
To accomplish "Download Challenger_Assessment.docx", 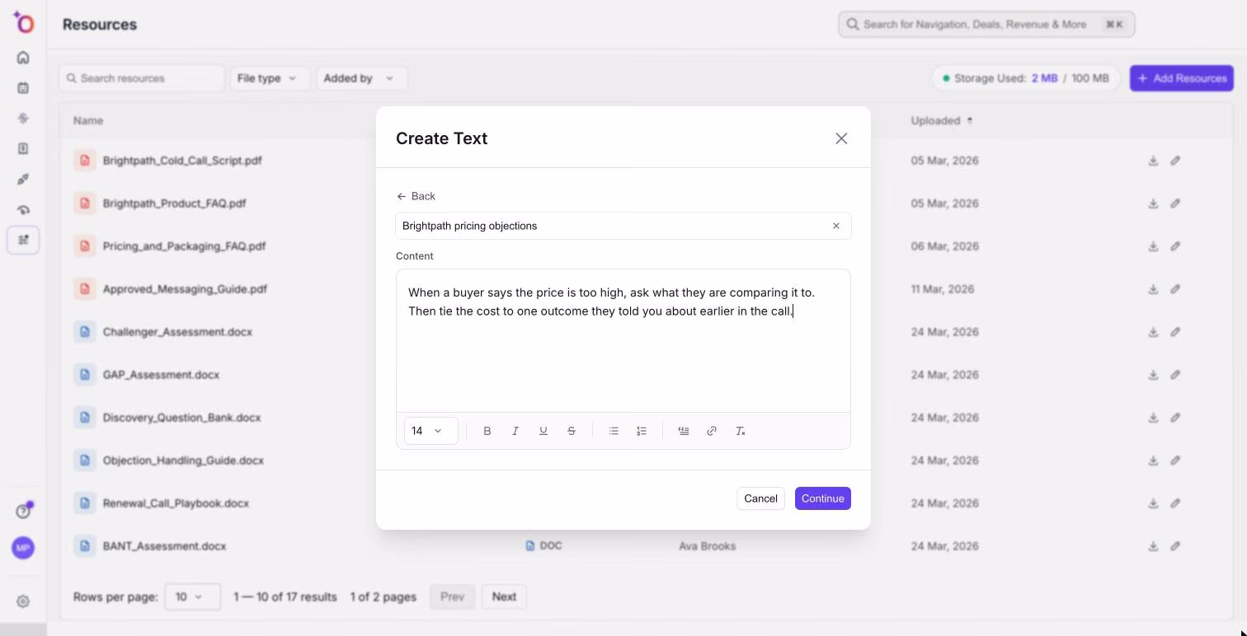I will pos(1153,332).
